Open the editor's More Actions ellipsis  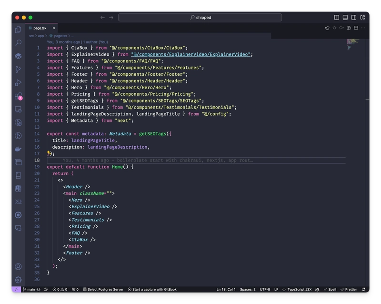tap(363, 28)
